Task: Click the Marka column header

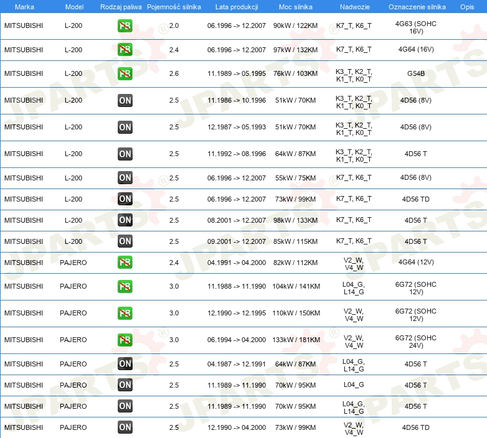Action: pos(24,7)
